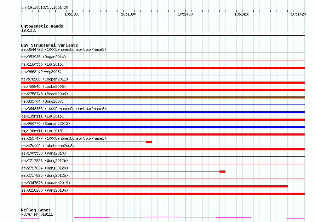The width and height of the screenshot is (315, 222).
Task: Click the red bar of nsv578188
Action: [x=163, y=83]
